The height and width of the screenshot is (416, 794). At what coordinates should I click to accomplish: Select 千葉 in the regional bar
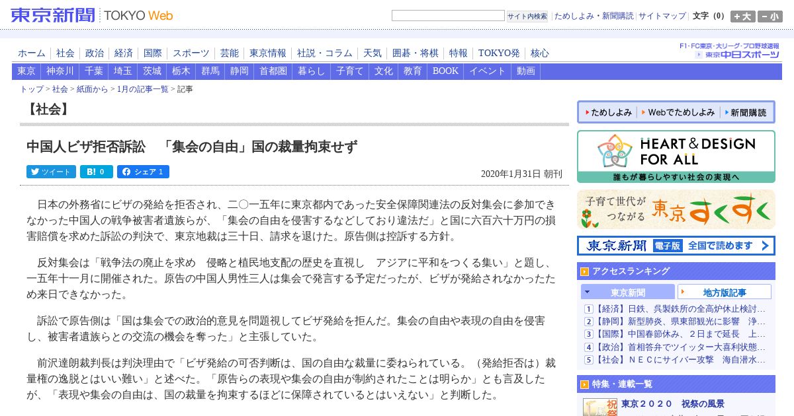point(94,71)
